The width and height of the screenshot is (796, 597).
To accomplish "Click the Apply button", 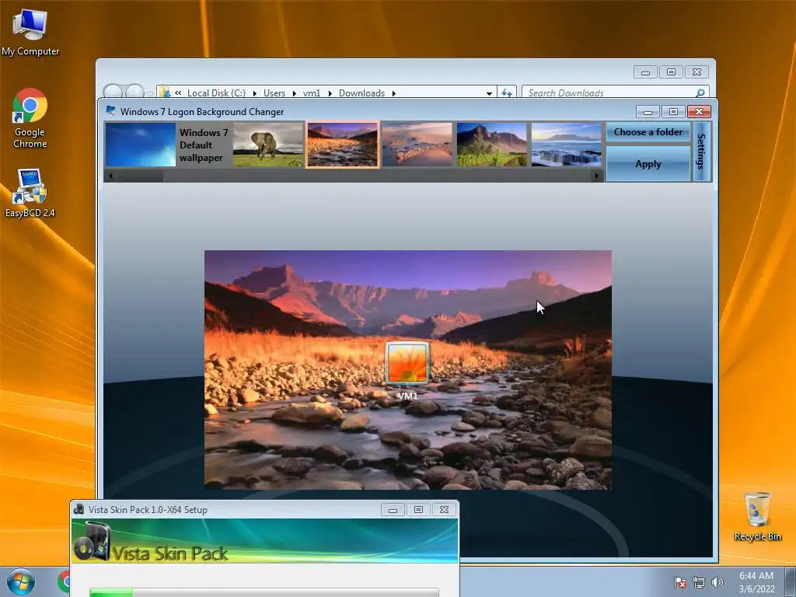I will 648,163.
